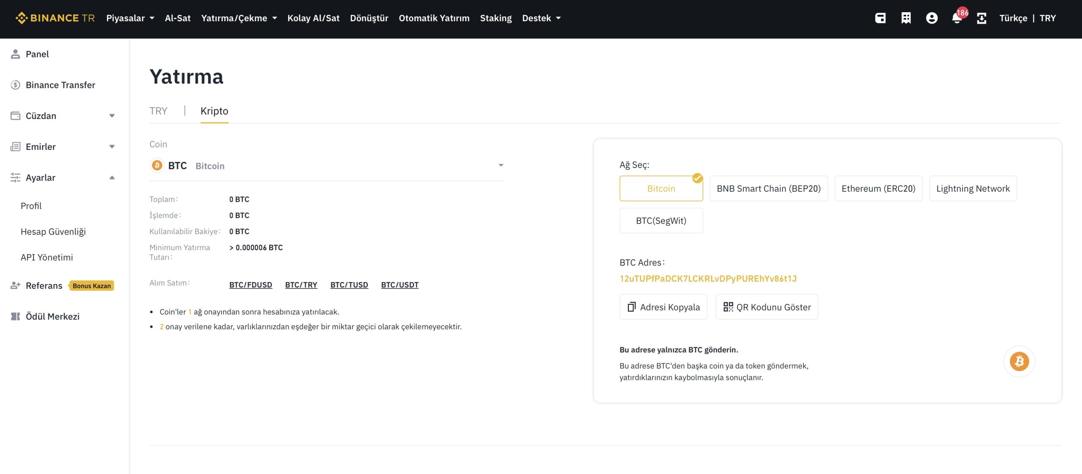The height and width of the screenshot is (474, 1082).
Task: Click the download app icon in header
Action: (x=981, y=18)
